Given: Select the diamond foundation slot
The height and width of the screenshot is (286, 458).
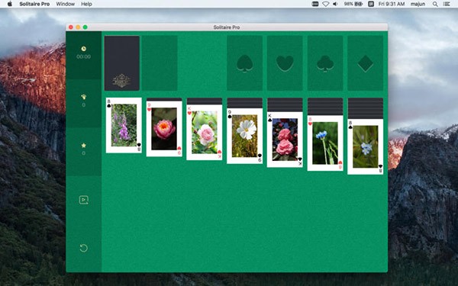Looking at the screenshot, I should [x=365, y=63].
